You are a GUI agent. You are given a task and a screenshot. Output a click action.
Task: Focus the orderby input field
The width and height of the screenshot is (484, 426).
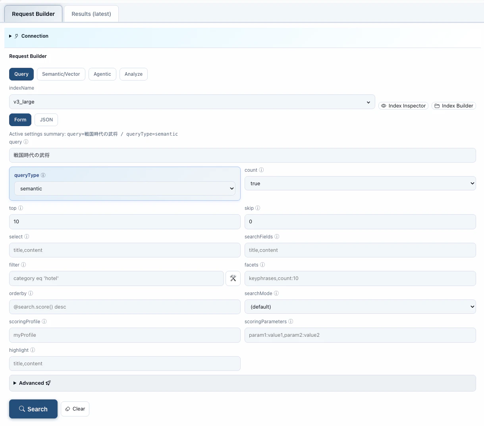(125, 307)
